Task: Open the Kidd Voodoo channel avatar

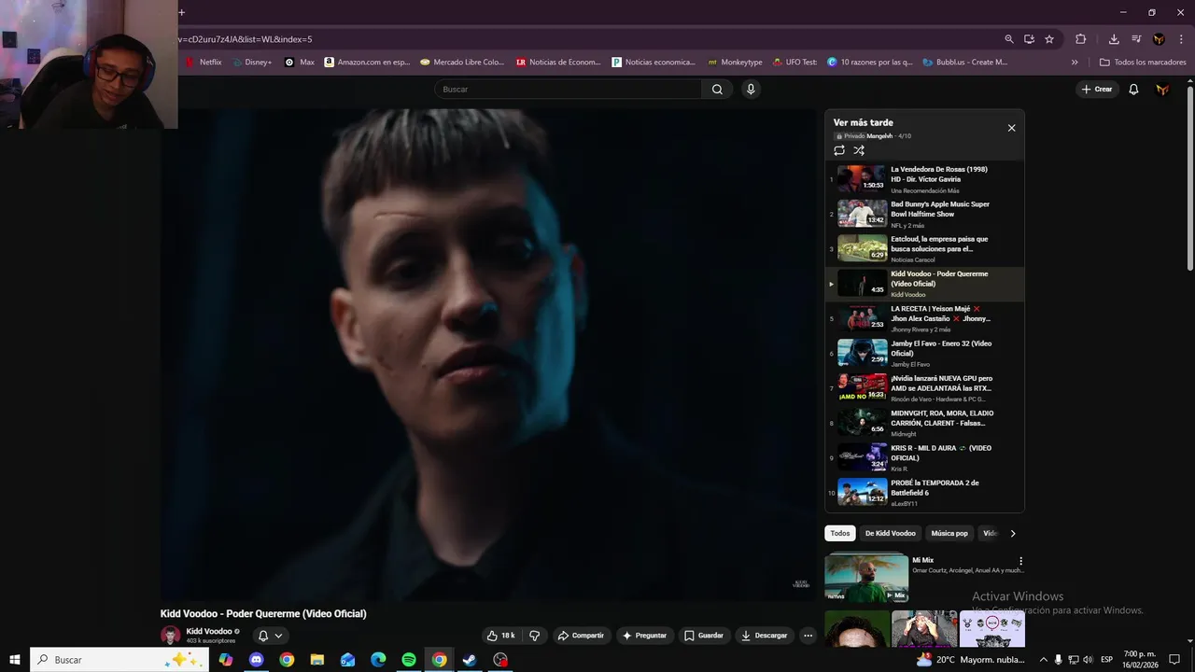Action: (170, 636)
